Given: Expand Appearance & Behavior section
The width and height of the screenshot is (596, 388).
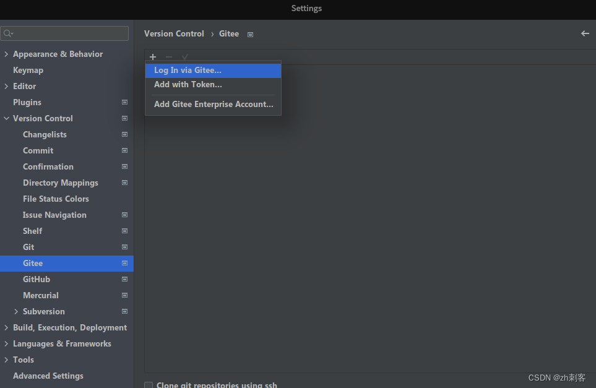Looking at the screenshot, I should tap(6, 54).
